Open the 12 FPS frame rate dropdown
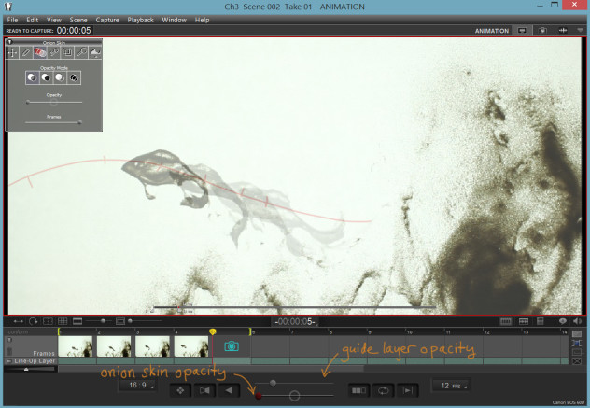 pos(452,386)
